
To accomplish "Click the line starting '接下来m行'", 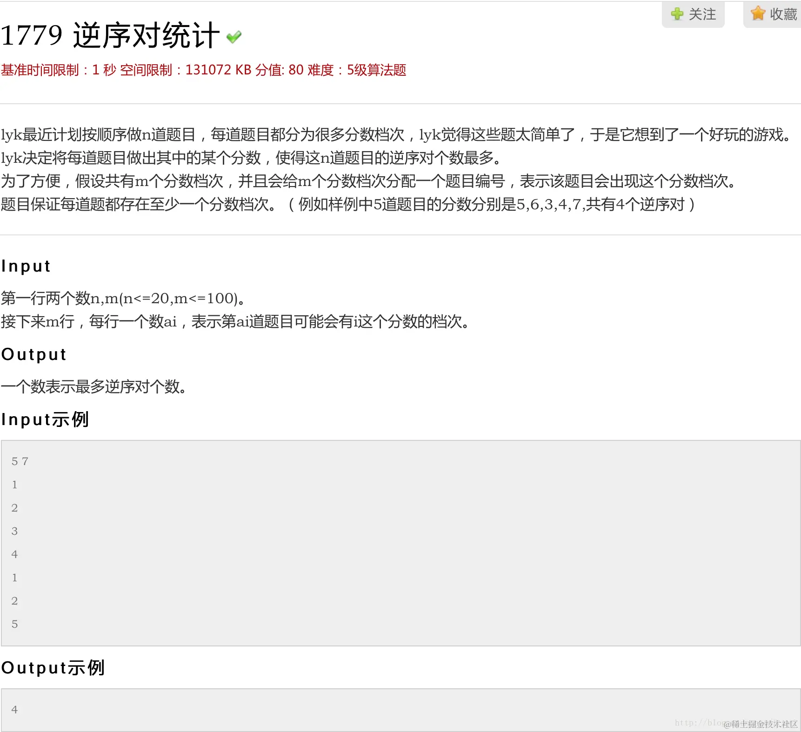I will click(235, 321).
